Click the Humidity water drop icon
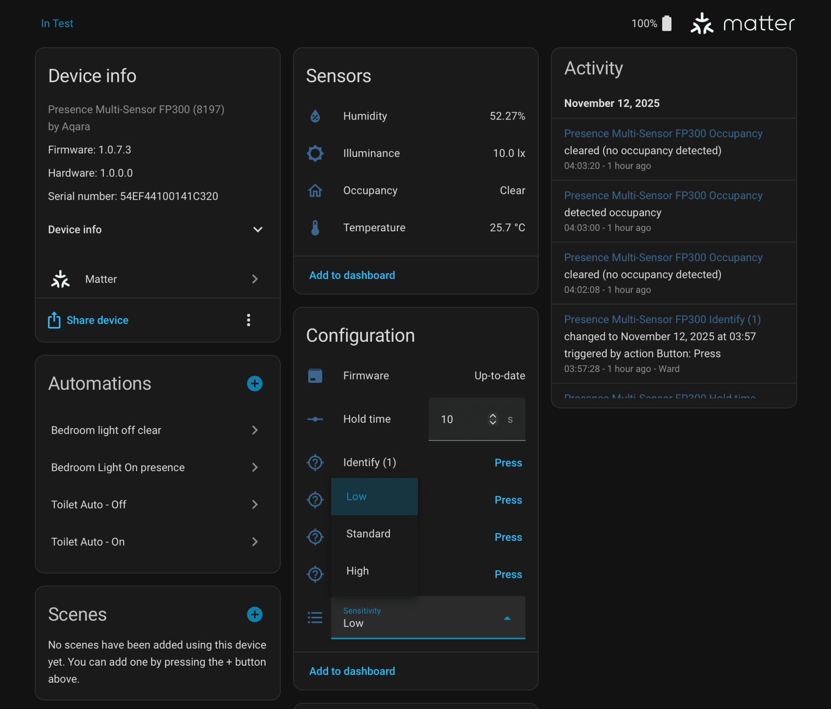 pos(315,116)
